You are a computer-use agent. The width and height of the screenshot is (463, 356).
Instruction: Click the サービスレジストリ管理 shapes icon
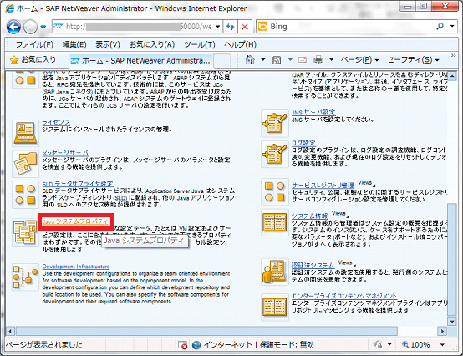click(275, 192)
